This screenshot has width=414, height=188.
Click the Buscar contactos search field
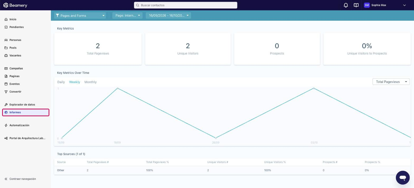point(186,5)
